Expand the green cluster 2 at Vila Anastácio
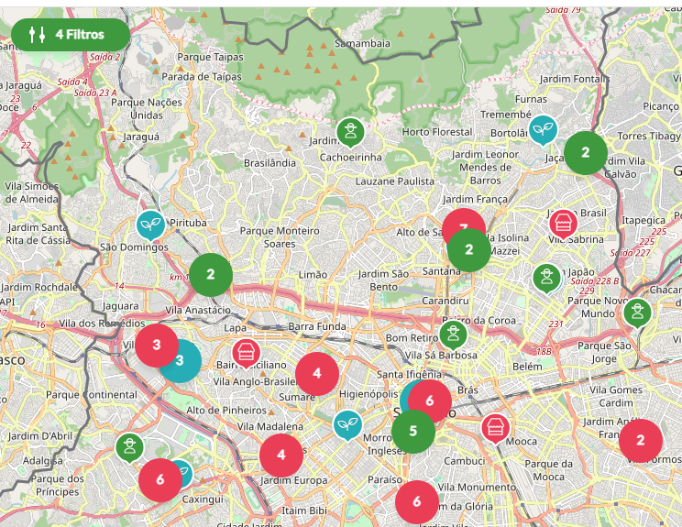The width and height of the screenshot is (682, 527). 211,274
